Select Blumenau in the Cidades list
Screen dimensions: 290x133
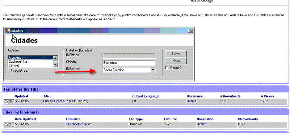[31, 58]
